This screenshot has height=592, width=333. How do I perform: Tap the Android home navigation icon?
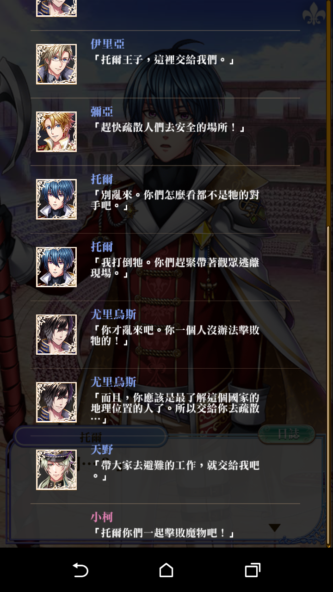click(x=166, y=570)
